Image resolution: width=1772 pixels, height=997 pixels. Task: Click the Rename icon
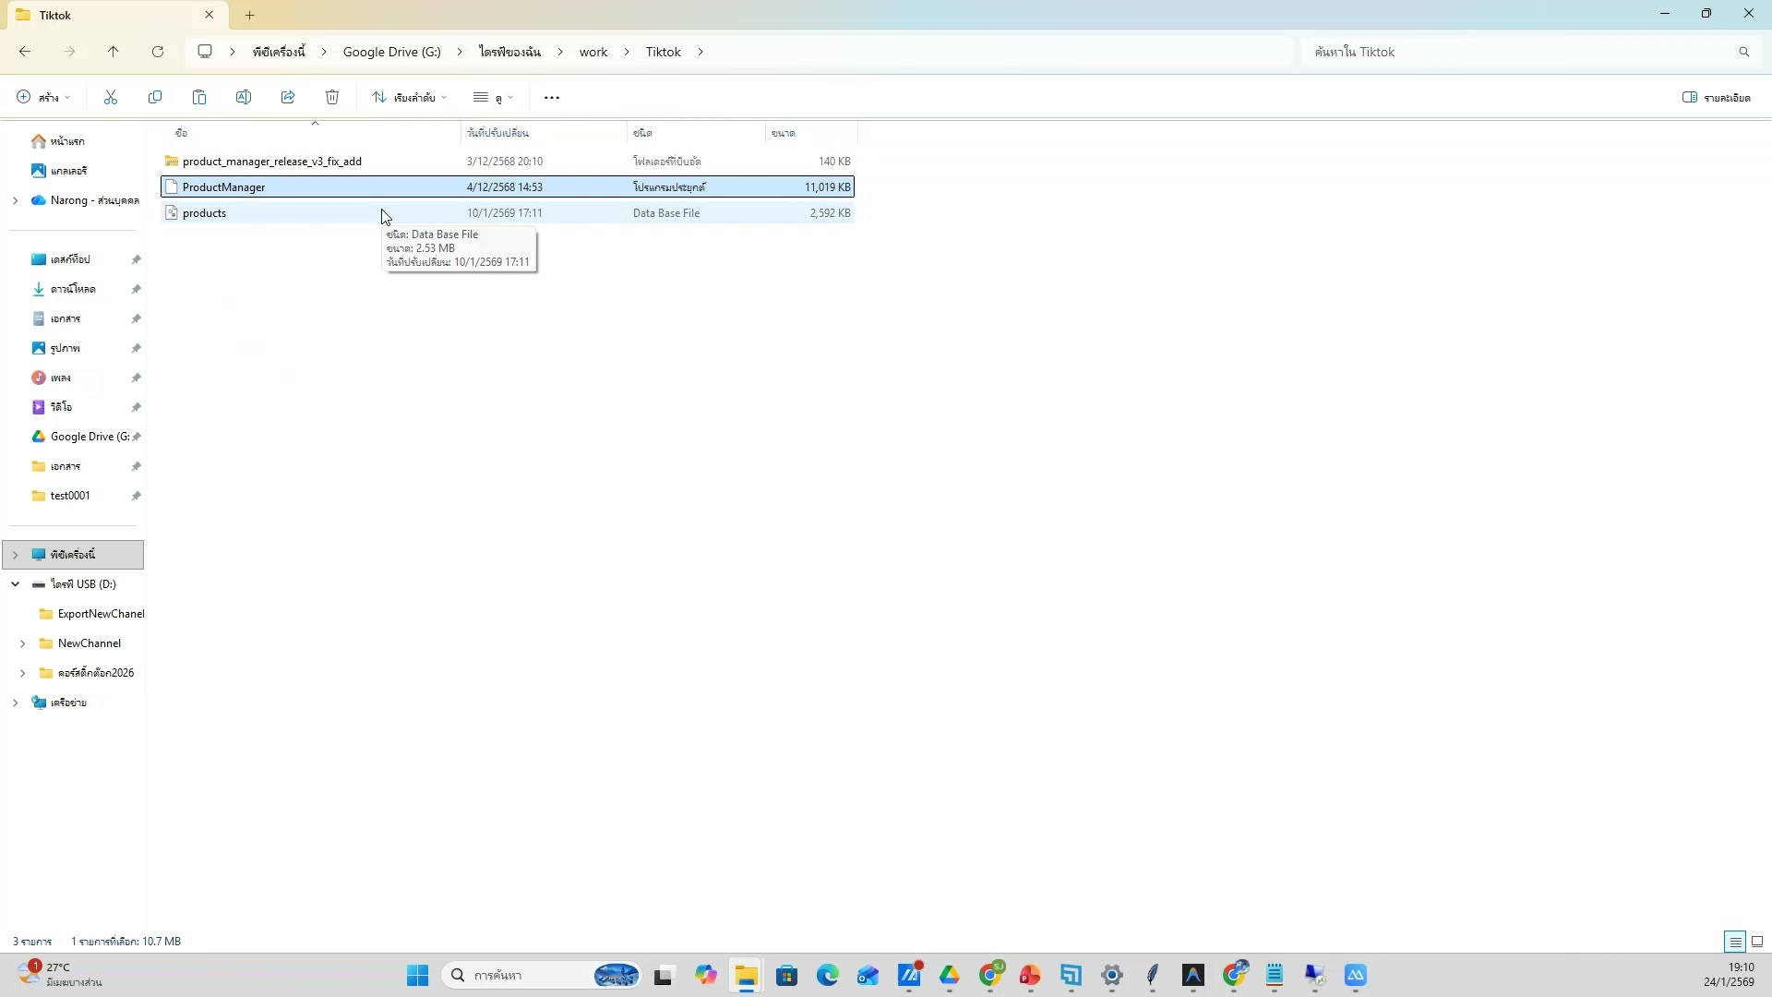[x=244, y=97]
